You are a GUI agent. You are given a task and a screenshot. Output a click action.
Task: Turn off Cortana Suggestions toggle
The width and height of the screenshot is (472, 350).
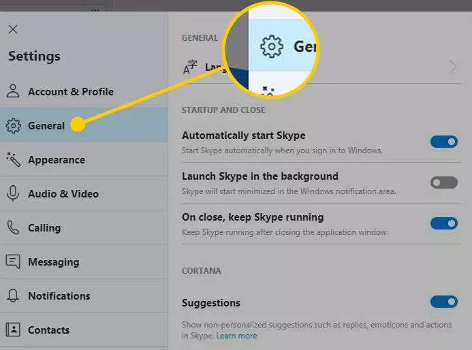(444, 302)
